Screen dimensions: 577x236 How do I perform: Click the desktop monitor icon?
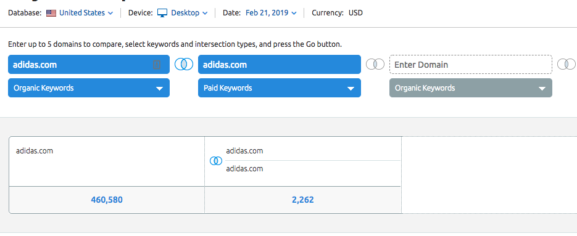coord(162,13)
